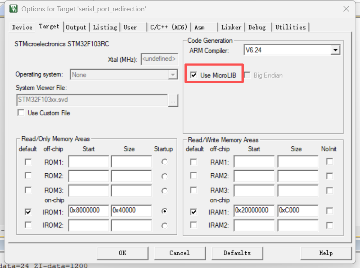Edit the IROM1 Start value 0x8000000
Image resolution: width=360 pixels, height=268 pixels.
pos(88,211)
